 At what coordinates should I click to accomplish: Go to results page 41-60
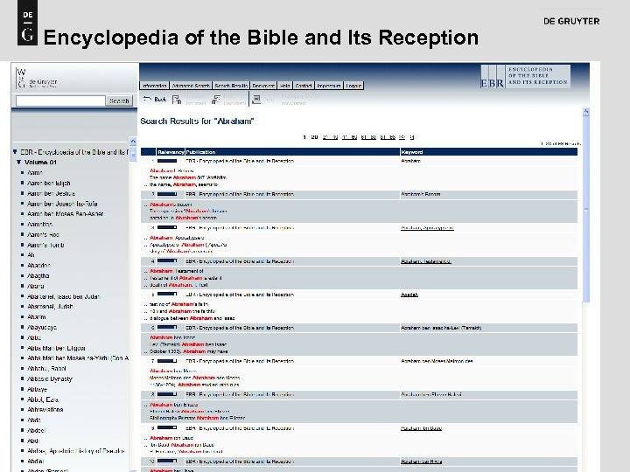[349, 137]
